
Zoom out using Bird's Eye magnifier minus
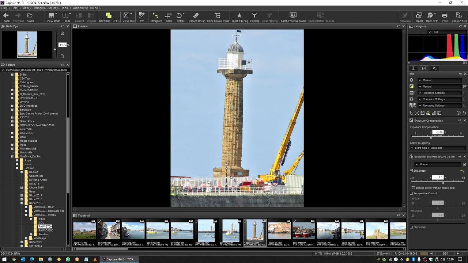click(63, 56)
